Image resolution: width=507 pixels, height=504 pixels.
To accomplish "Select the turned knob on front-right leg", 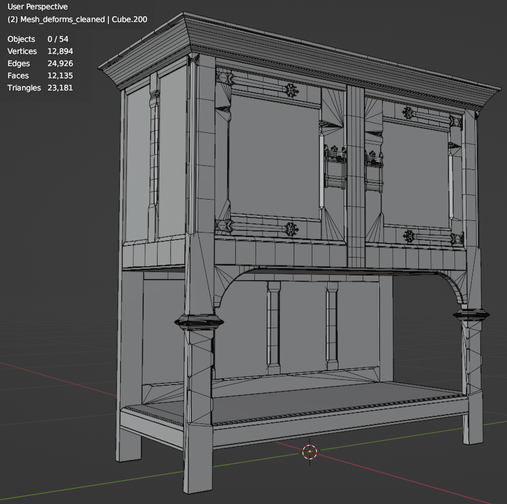I will [471, 315].
